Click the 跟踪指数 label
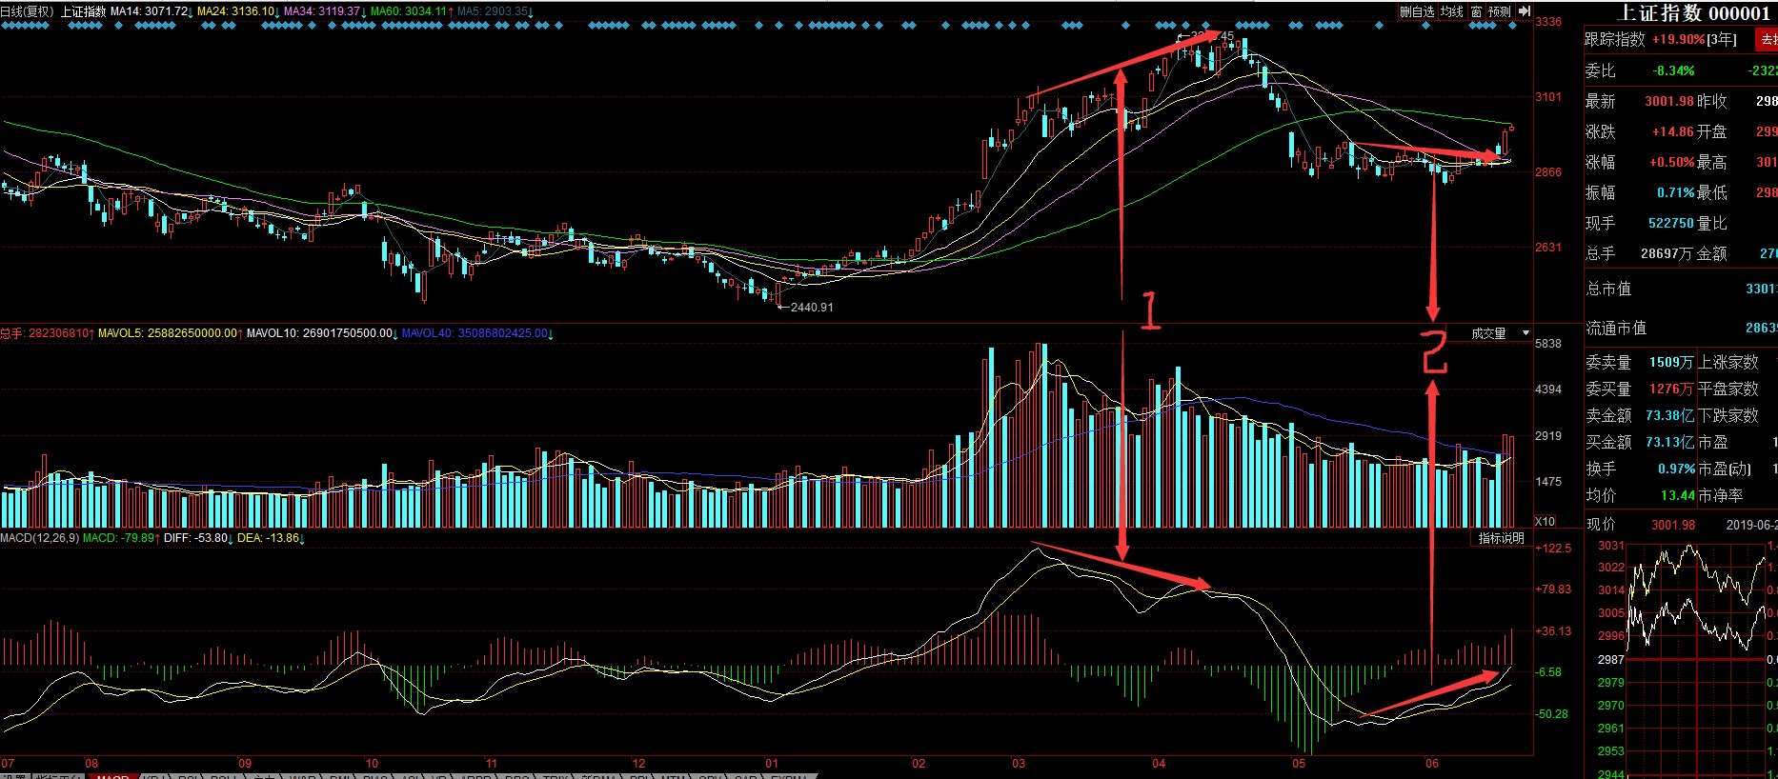 pyautogui.click(x=1614, y=39)
